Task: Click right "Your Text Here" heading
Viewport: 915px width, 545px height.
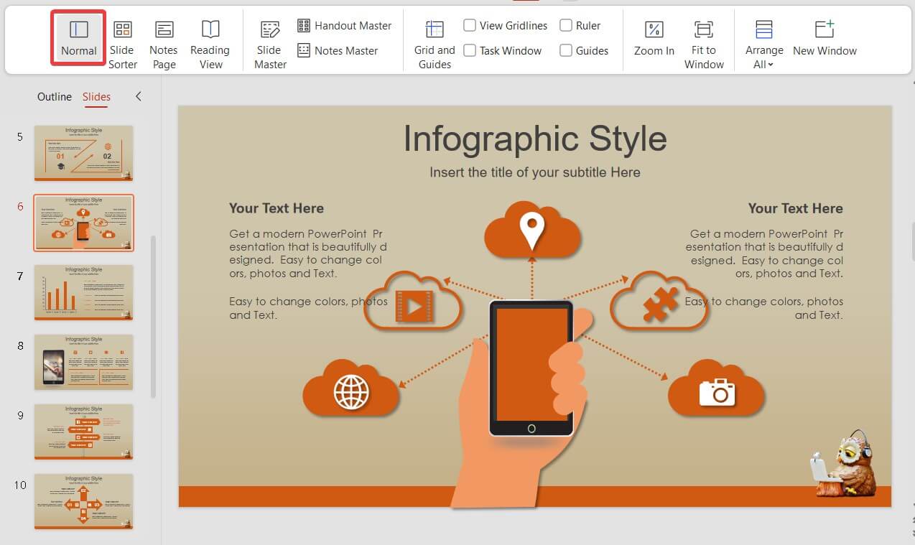Action: (796, 208)
